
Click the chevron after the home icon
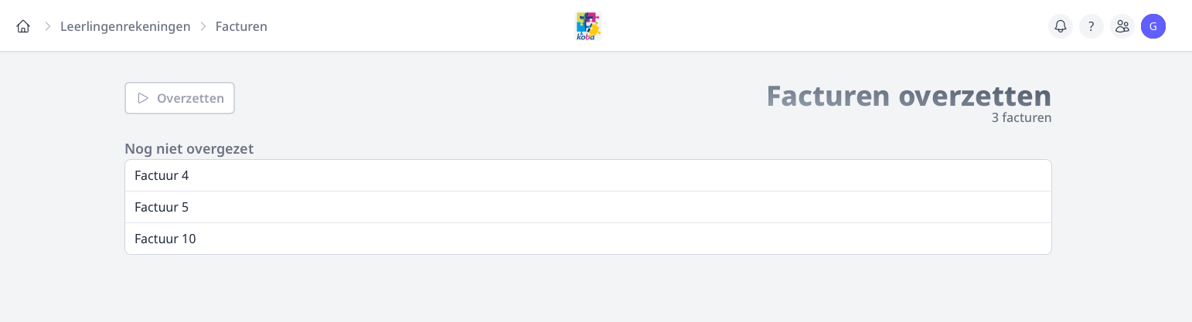pos(47,26)
